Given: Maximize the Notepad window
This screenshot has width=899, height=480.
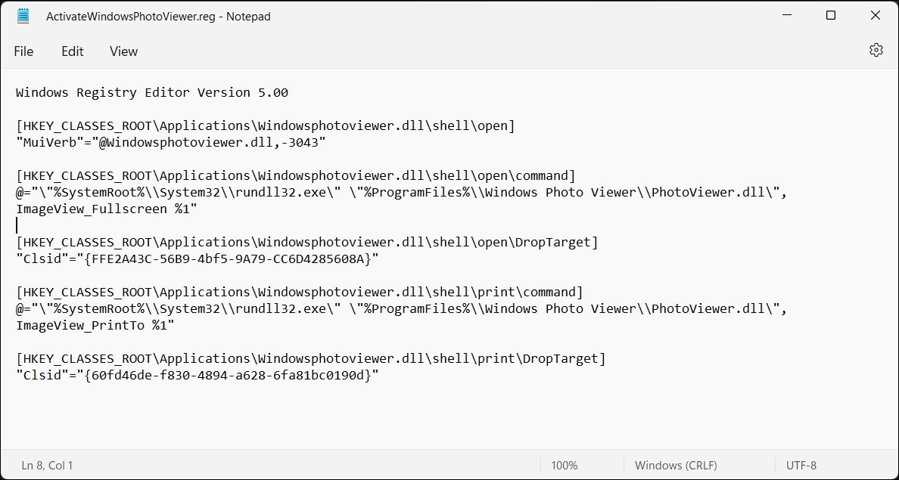Looking at the screenshot, I should click(831, 16).
